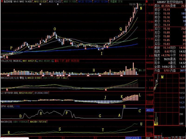Click the L3 indicator label with 9779161.000
This screenshot has height=139, width=186.
[10, 93]
